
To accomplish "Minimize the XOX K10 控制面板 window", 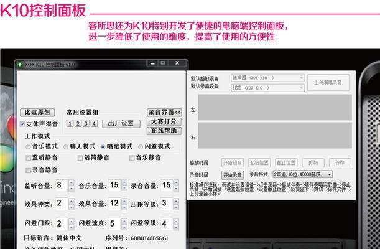I will (x=152, y=63).
